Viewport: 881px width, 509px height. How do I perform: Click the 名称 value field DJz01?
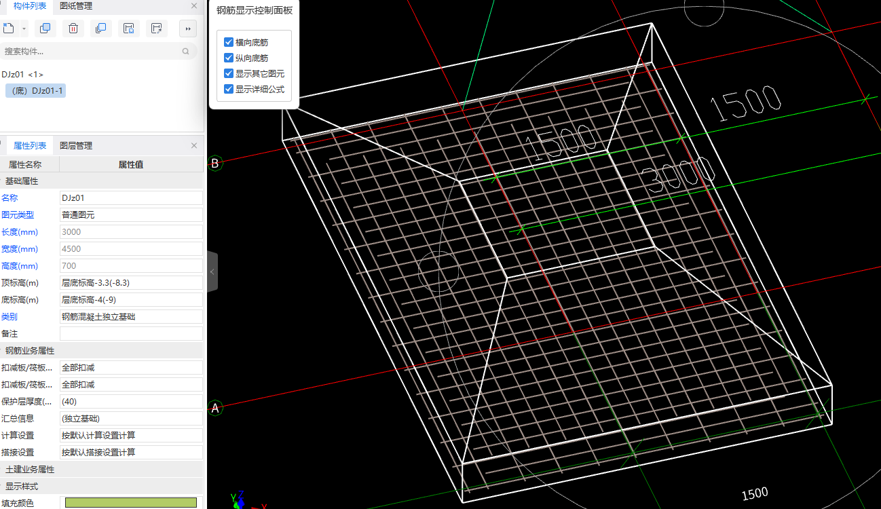pos(131,197)
